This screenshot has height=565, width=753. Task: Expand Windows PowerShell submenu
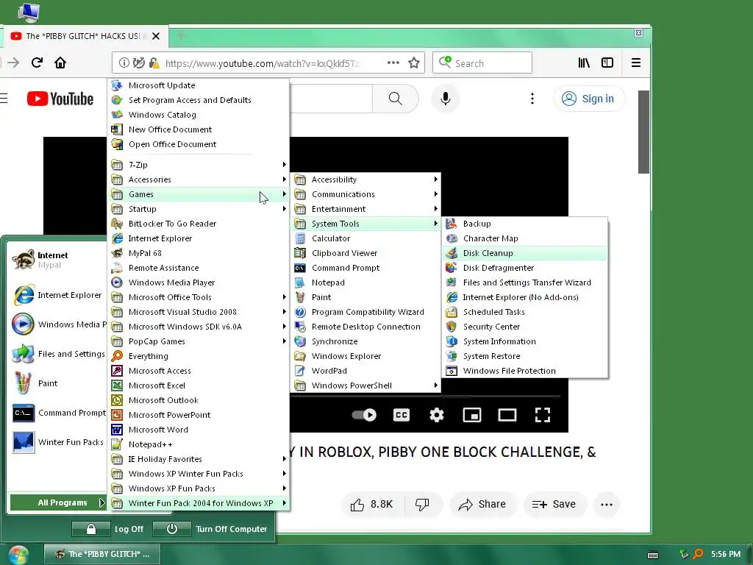pos(365,385)
